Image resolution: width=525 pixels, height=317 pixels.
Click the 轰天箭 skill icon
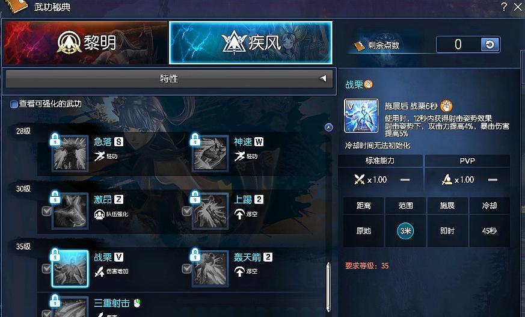[x=210, y=268]
